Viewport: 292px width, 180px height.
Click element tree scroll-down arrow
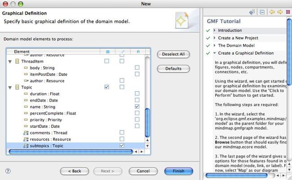147,146
